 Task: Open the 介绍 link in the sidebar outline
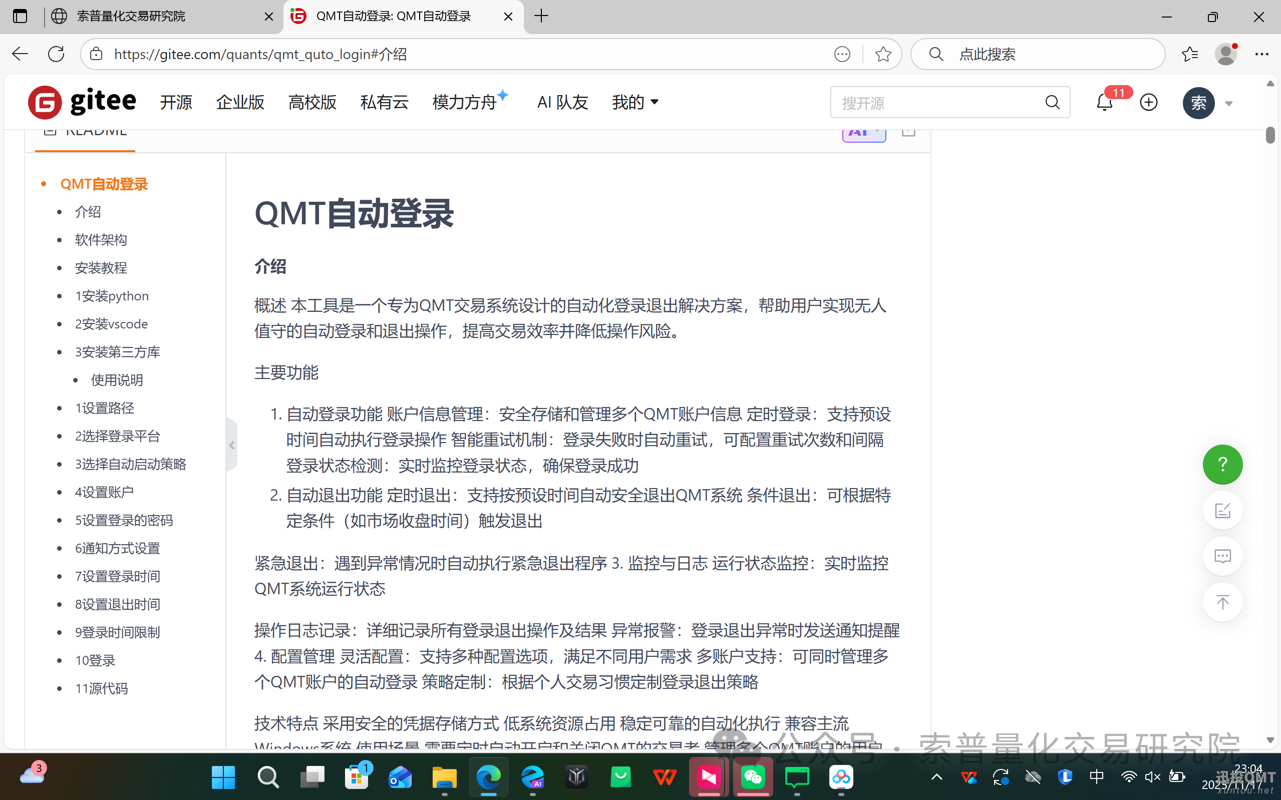pyautogui.click(x=88, y=212)
